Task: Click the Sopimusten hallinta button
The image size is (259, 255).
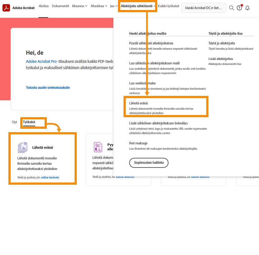Action: tap(149, 163)
